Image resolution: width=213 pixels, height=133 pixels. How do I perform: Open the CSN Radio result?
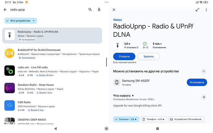click(52, 106)
